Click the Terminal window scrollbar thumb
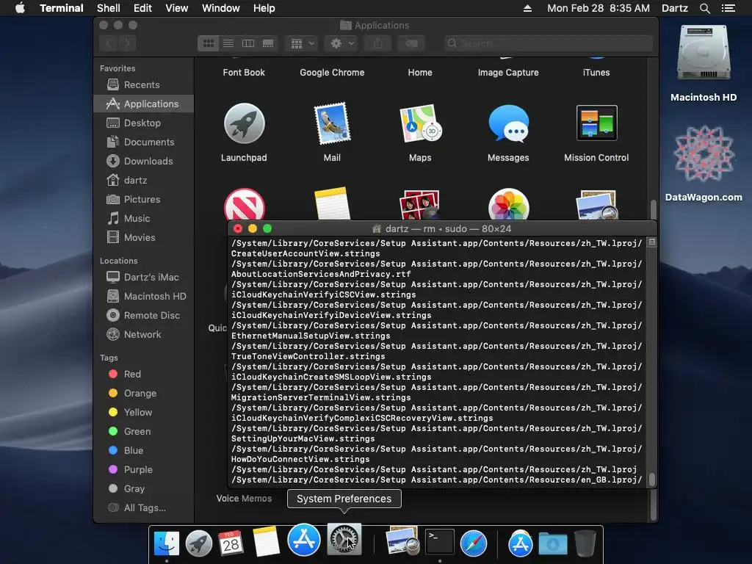This screenshot has height=564, width=752. [652, 480]
